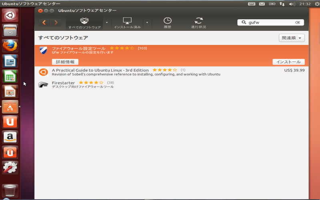Click the デスクトップ向けファイアウォールツール description
This screenshot has height=200, width=320.
coord(83,87)
